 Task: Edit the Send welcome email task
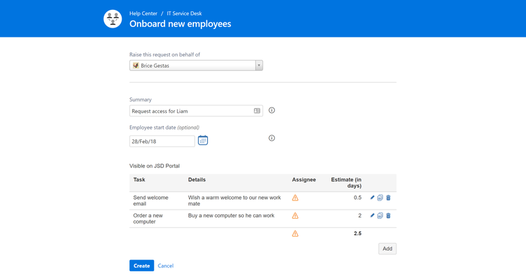pos(372,198)
